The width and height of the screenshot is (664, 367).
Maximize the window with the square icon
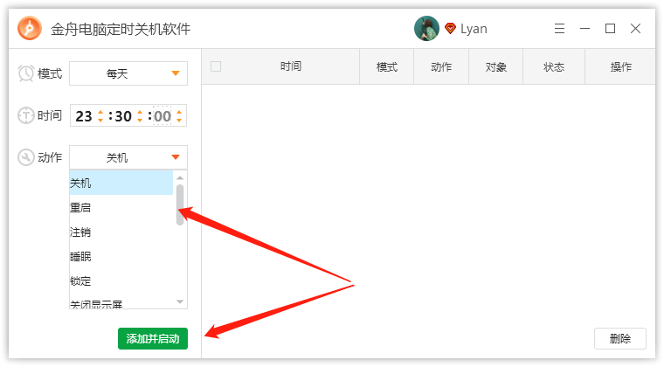point(610,28)
